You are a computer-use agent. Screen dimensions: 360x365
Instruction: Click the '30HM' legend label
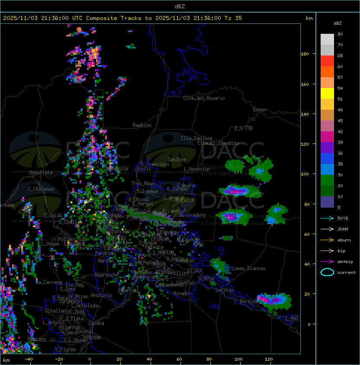click(343, 229)
